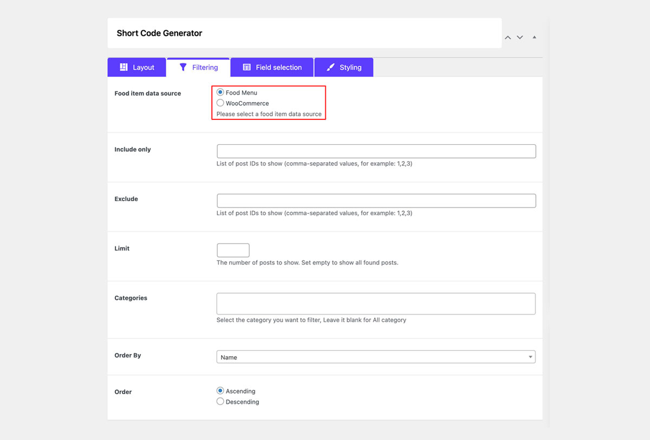The height and width of the screenshot is (440, 650).
Task: Open the Order By dropdown
Action: [x=376, y=357]
